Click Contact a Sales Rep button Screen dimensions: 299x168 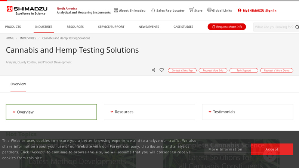pyautogui.click(x=182, y=71)
